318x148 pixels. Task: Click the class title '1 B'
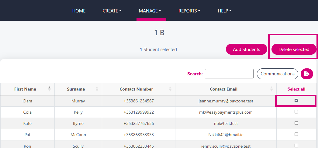pos(159,33)
